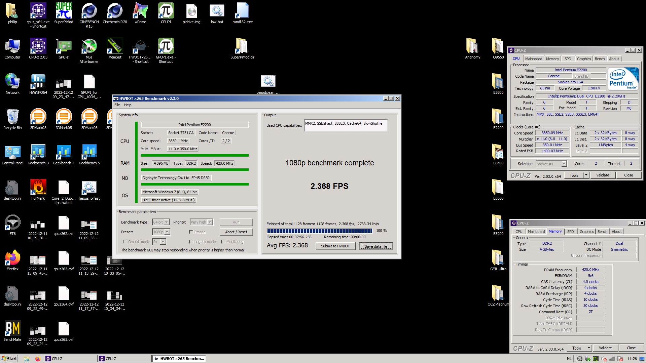This screenshot has height=363, width=646.
Task: Open the Q9550 folder on desktop
Action: pos(498,49)
